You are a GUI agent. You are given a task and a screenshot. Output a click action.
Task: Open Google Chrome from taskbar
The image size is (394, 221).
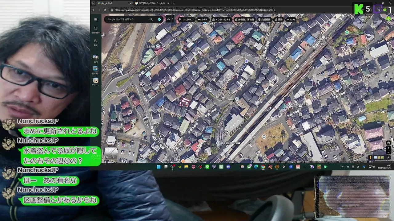[x=263, y=167]
